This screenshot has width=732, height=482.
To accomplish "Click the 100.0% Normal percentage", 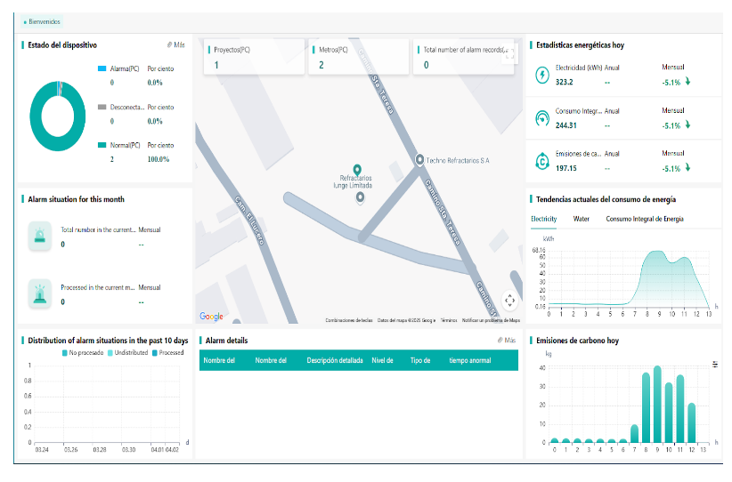I will click(159, 159).
